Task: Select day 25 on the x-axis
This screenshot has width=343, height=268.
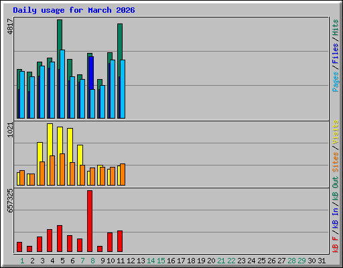Action: click(261, 261)
